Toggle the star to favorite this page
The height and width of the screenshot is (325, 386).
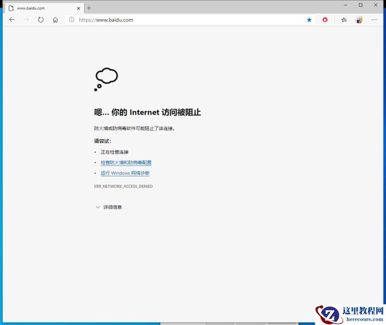click(309, 20)
